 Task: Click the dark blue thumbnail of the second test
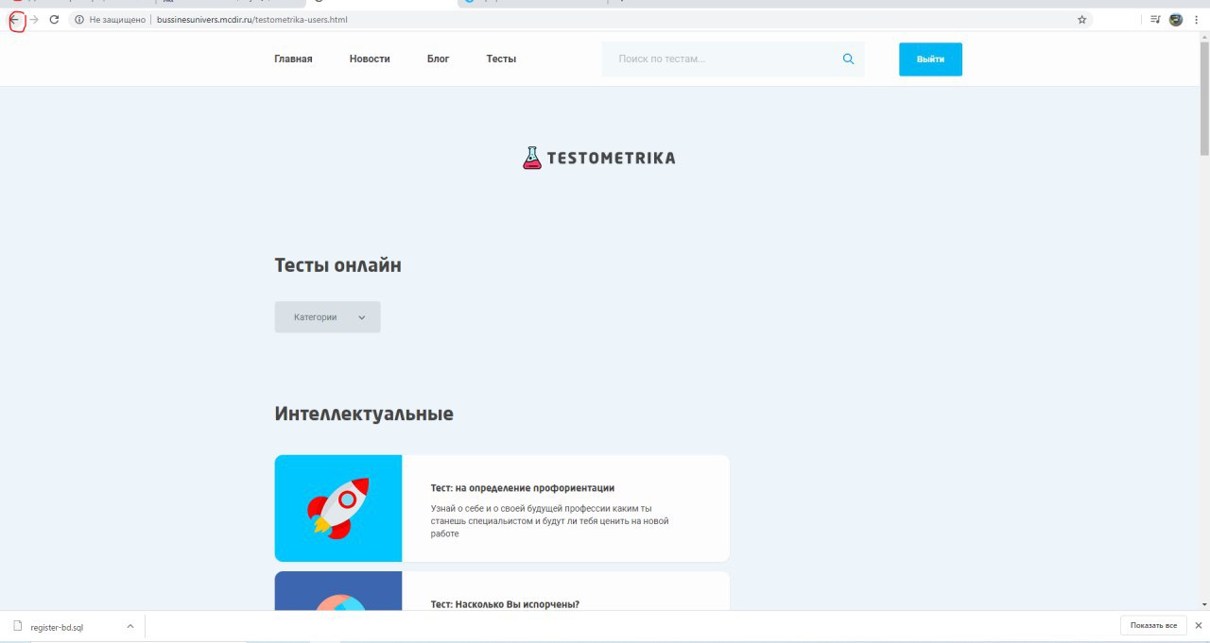[338, 591]
